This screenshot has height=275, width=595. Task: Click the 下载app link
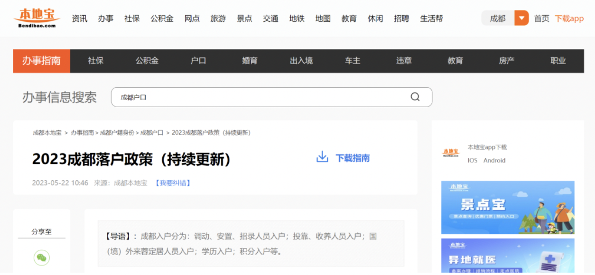(569, 18)
